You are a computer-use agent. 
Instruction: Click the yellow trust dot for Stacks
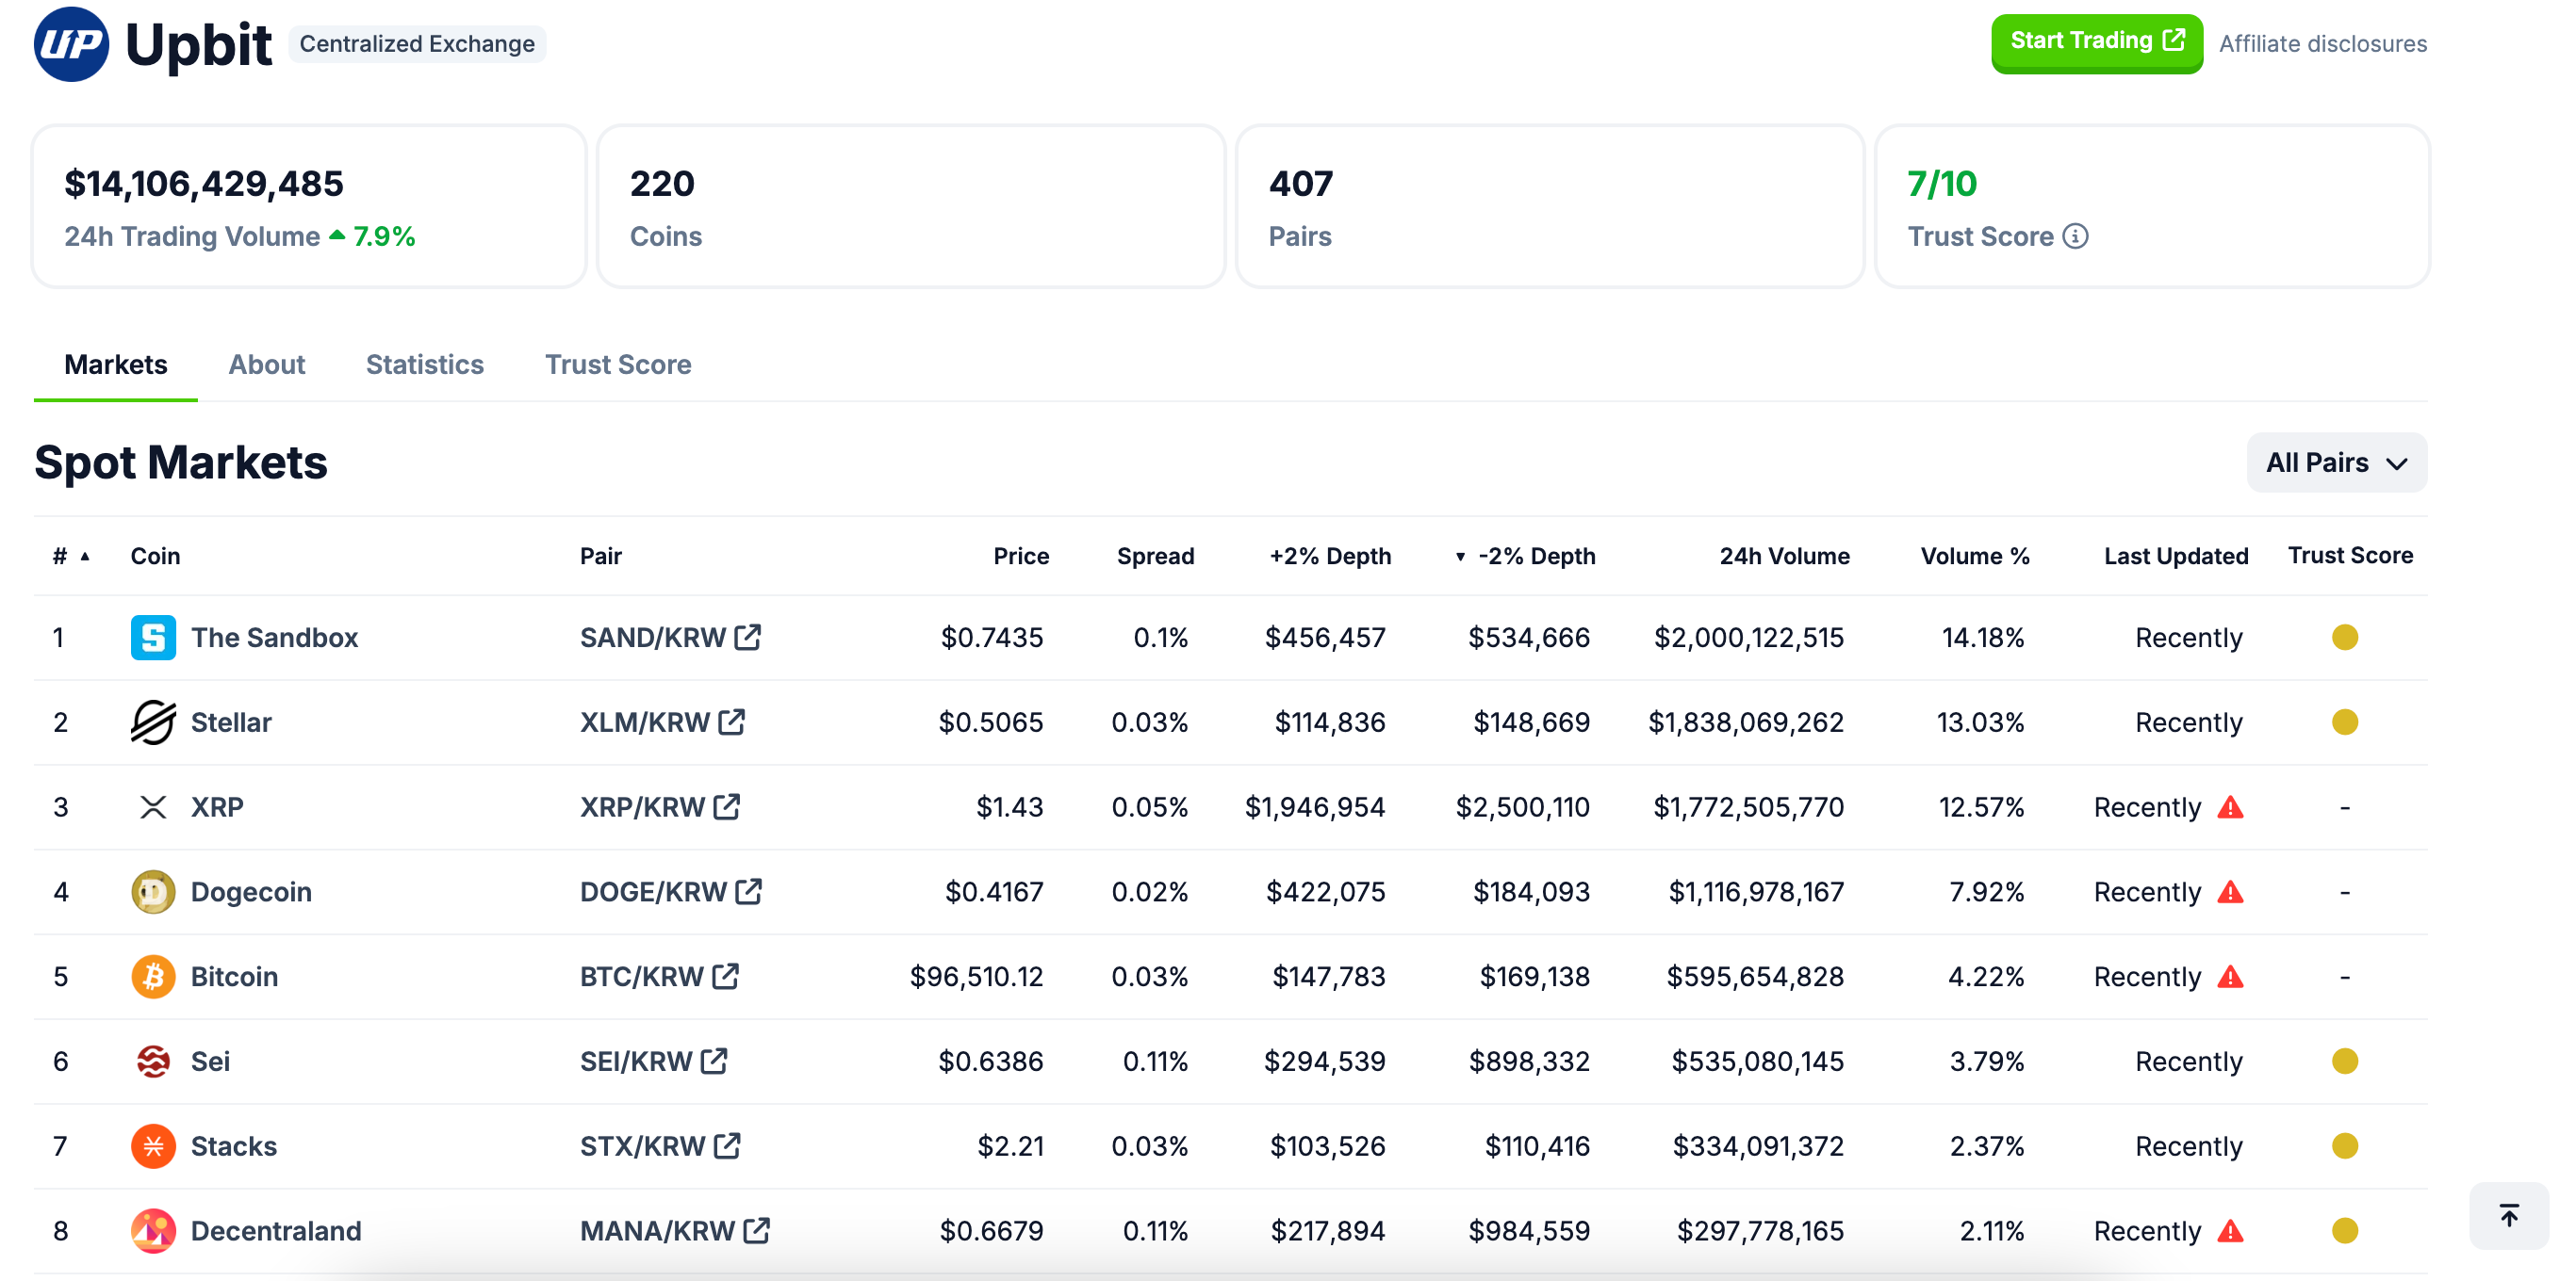pyautogui.click(x=2345, y=1146)
